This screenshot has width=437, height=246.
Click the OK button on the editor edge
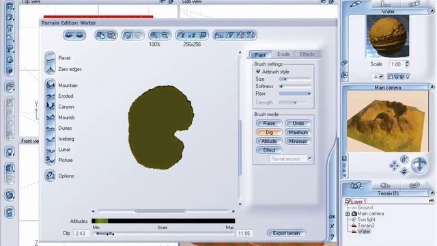click(x=332, y=217)
